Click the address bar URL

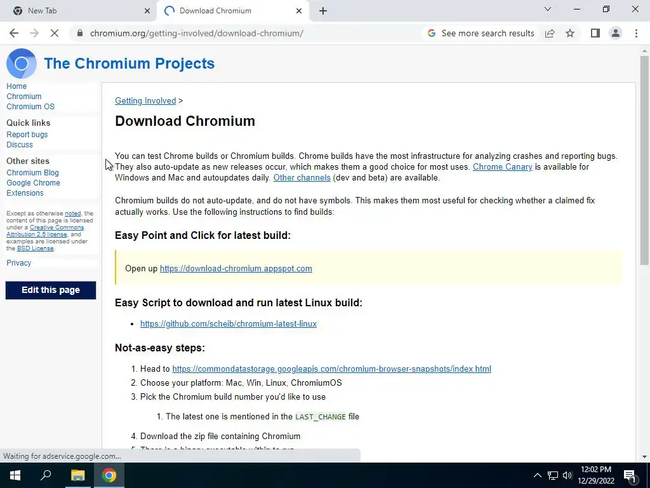pos(197,33)
